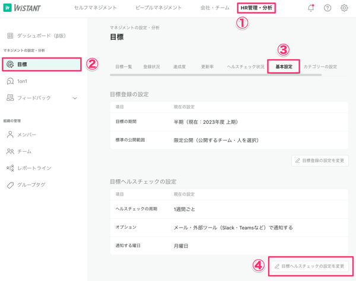Open グループタグ in the sidebar
Screen dimensions: 356x281
(31, 185)
